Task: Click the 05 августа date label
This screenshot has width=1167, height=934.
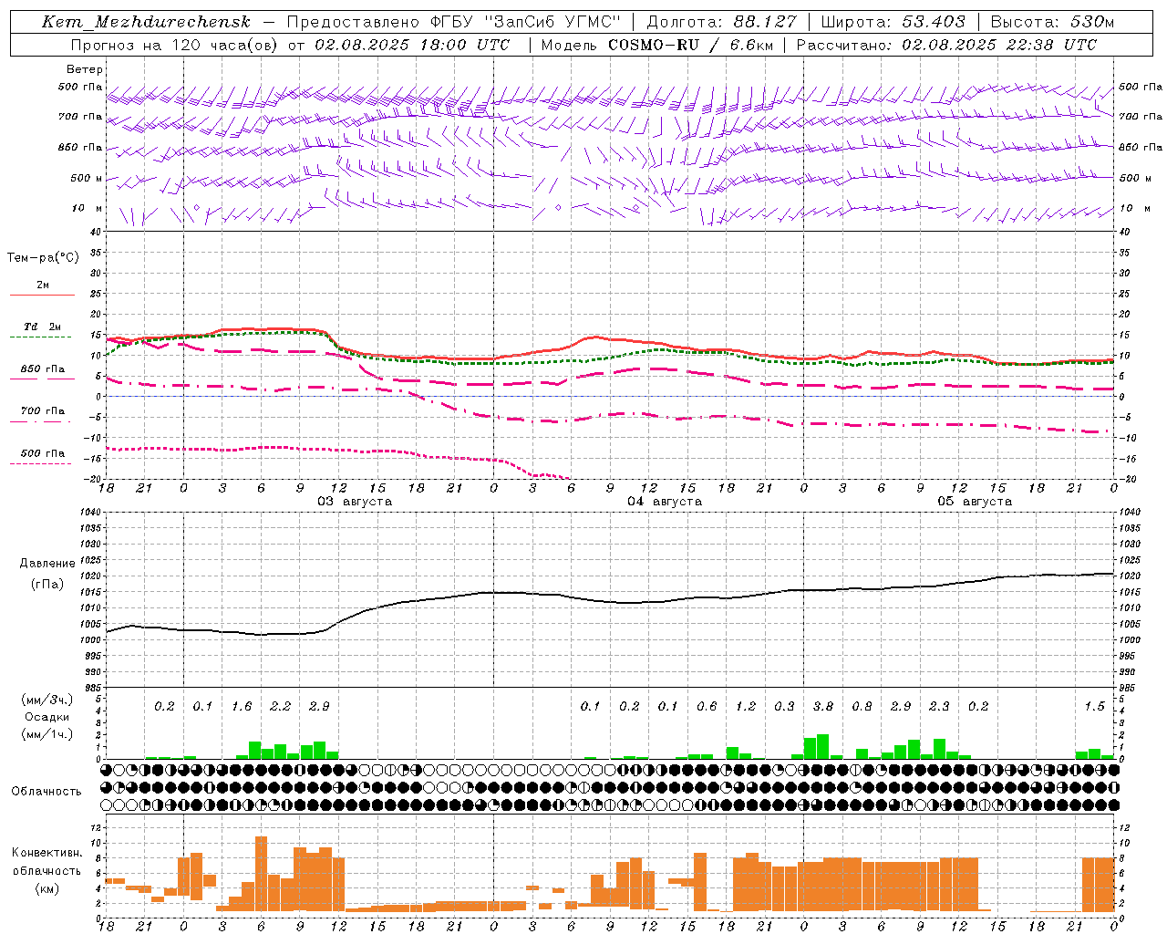Action: click(x=975, y=502)
